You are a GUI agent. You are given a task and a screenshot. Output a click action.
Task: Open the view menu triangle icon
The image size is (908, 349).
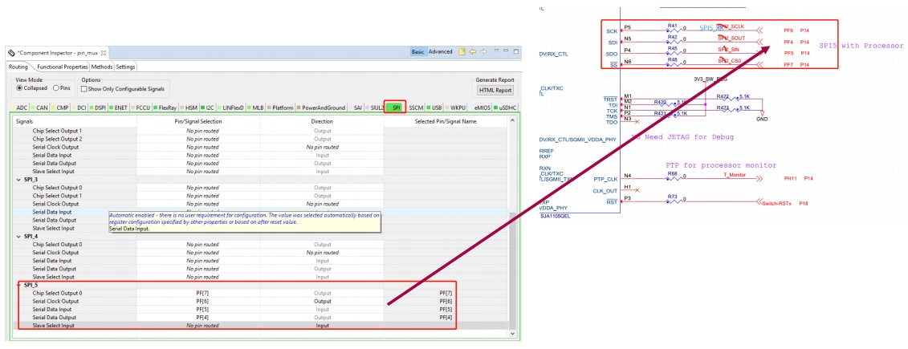495,52
